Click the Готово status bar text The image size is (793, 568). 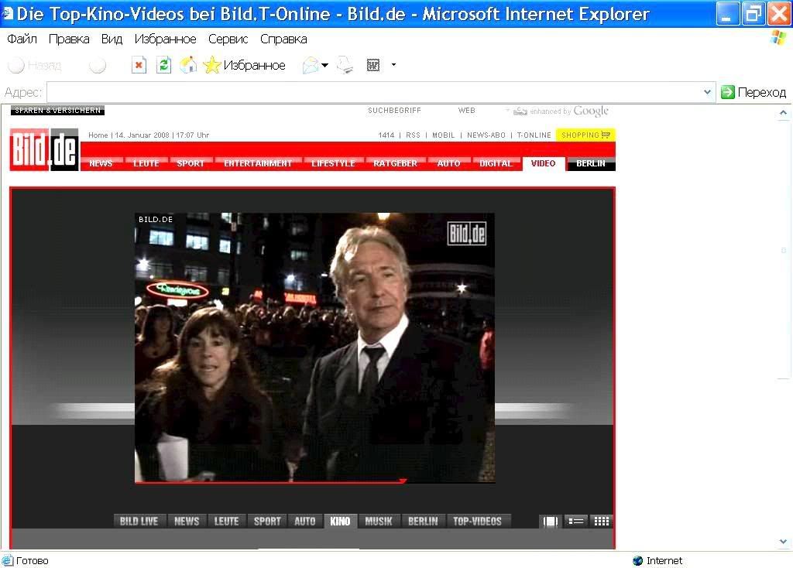pos(33,560)
